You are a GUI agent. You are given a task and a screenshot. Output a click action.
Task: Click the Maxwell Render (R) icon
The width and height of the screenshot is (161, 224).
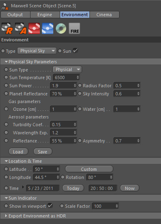(x=7, y=28)
